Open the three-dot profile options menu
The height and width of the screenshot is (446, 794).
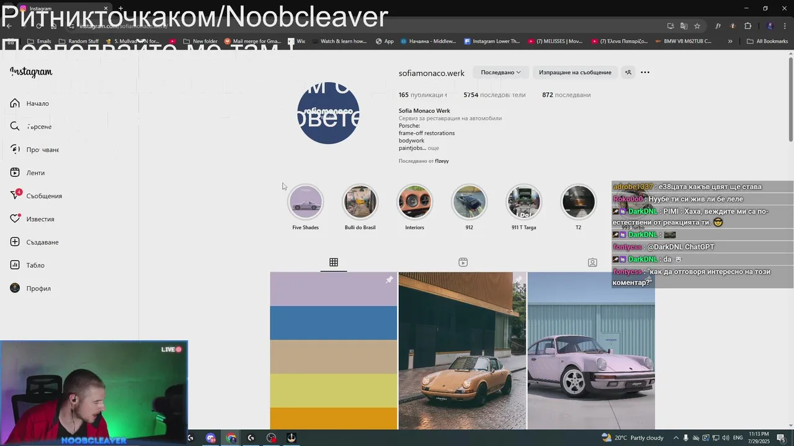[645, 72]
